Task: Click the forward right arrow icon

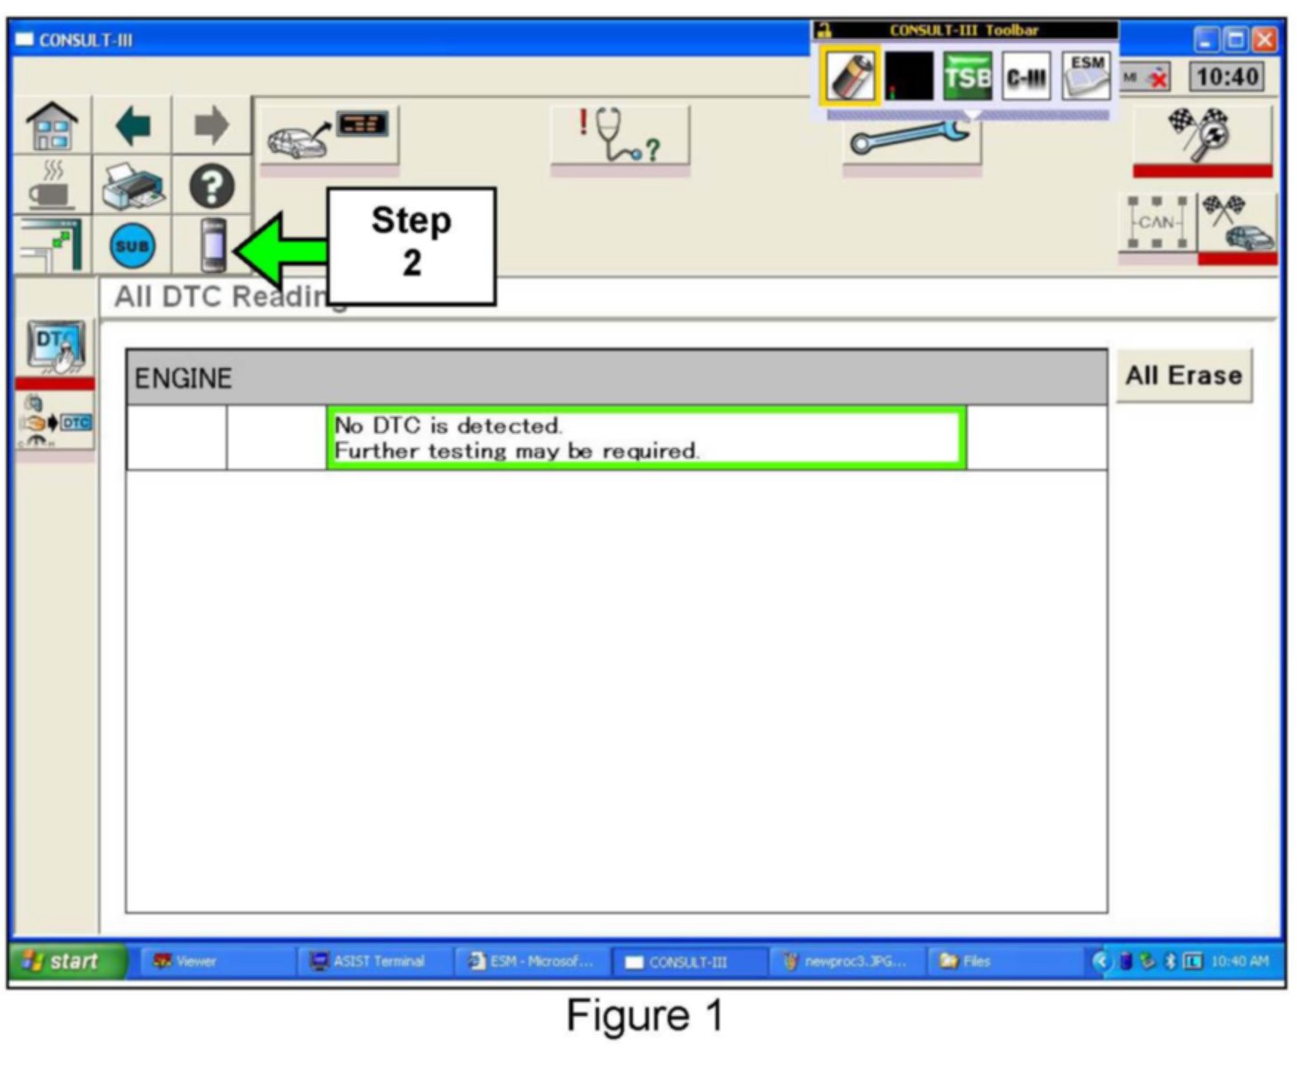Action: pyautogui.click(x=211, y=126)
